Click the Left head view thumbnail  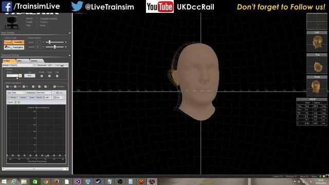pyautogui.click(x=317, y=43)
